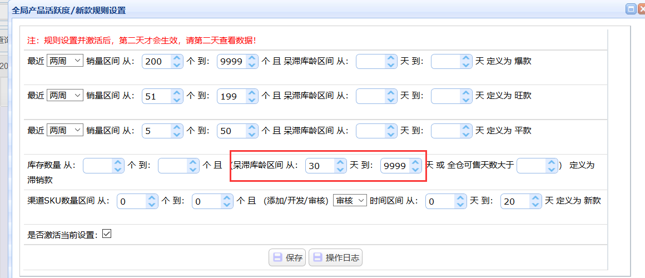Screen dimensions: 645x278
Task: Click the empty 呆滞库龄 from field in 平款 row
Action: pos(371,131)
